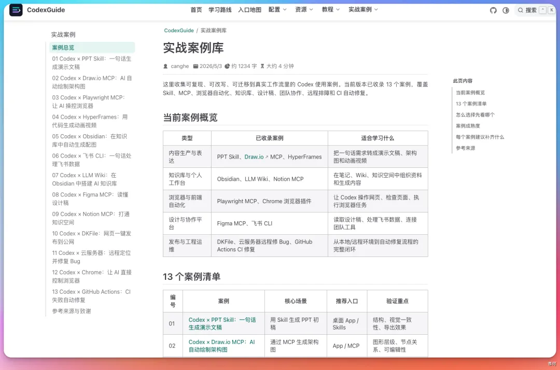The height and width of the screenshot is (370, 560).
Task: Click the CodexGuide logo icon
Action: tap(16, 10)
